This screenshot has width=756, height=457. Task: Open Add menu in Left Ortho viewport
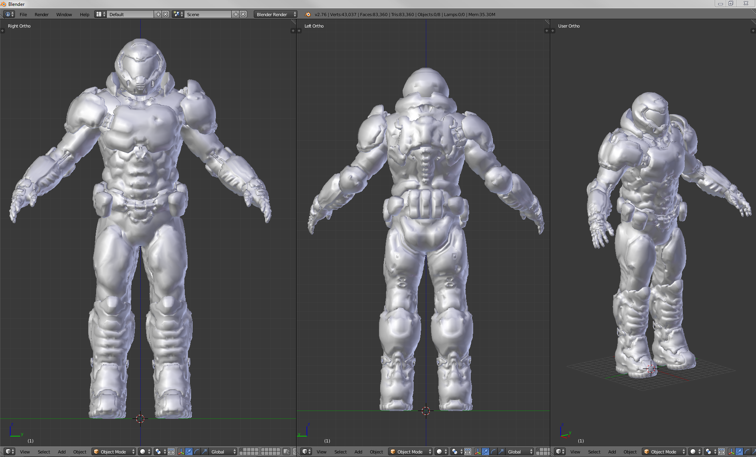(358, 451)
